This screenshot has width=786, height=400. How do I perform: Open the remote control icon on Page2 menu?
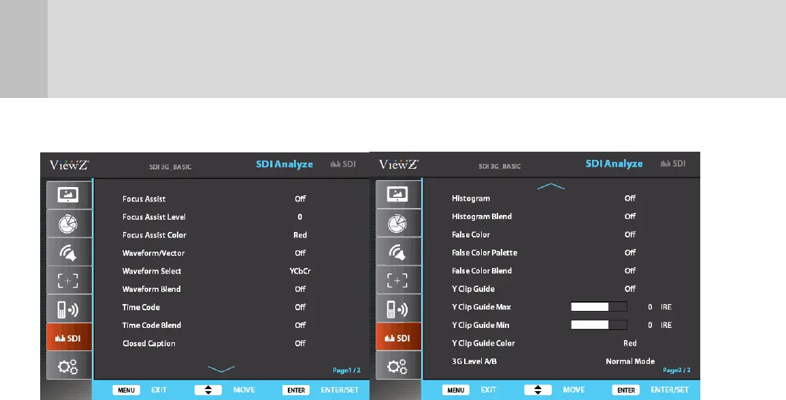pyautogui.click(x=397, y=310)
